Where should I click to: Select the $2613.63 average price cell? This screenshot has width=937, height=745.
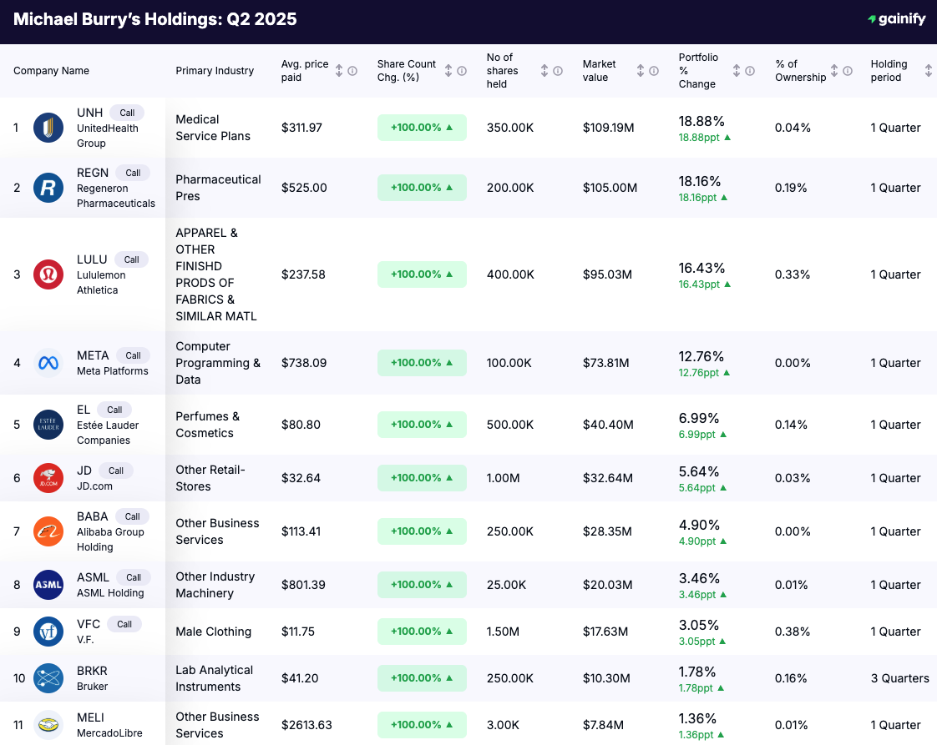(306, 725)
